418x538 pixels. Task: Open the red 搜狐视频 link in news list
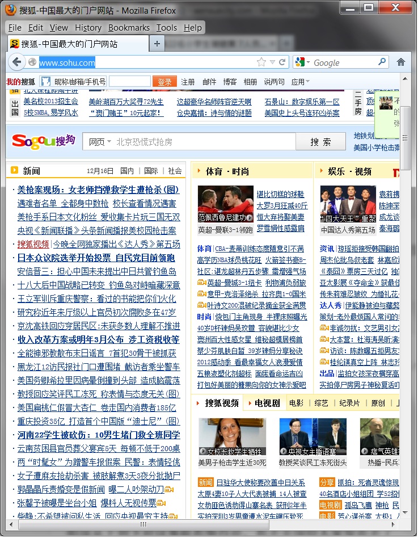(33, 244)
